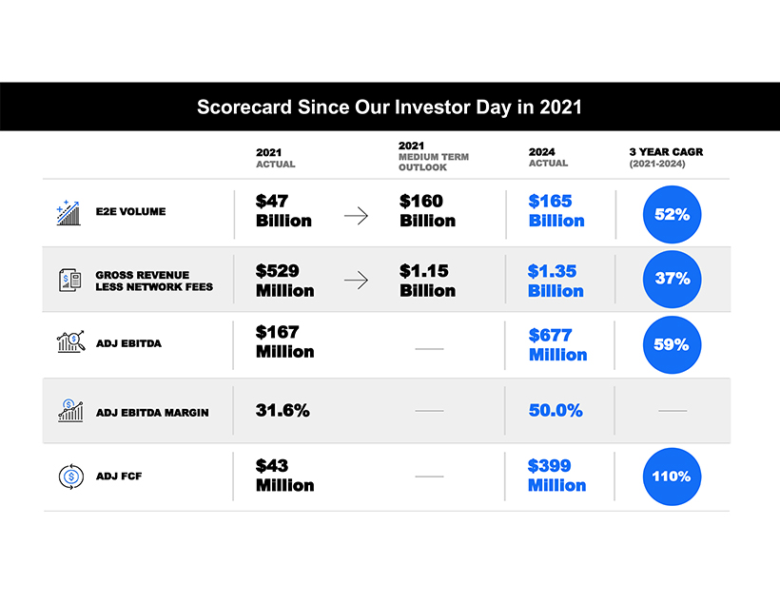Click the 2024 Actual column header

[x=549, y=157]
